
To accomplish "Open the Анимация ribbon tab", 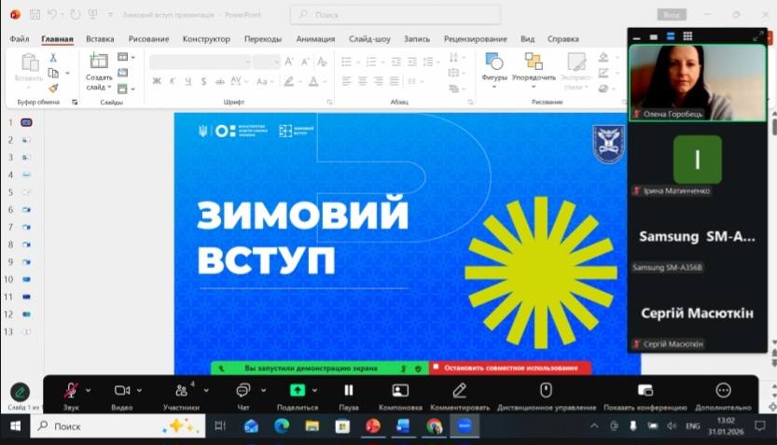I will coord(315,39).
